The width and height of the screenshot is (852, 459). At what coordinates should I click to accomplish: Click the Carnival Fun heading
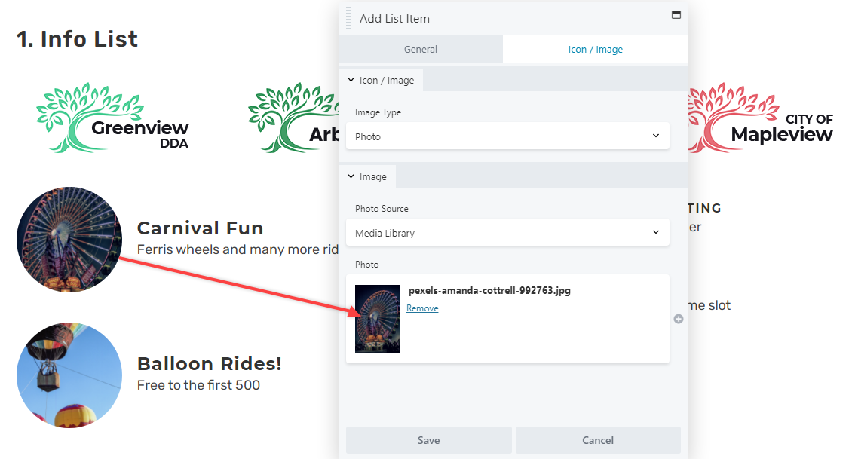200,228
